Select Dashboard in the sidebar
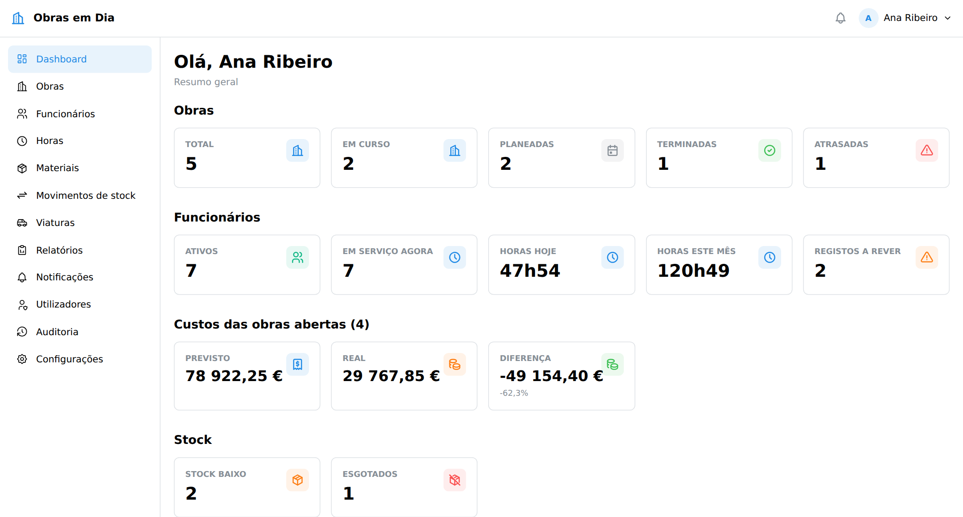963x517 pixels. click(x=80, y=59)
